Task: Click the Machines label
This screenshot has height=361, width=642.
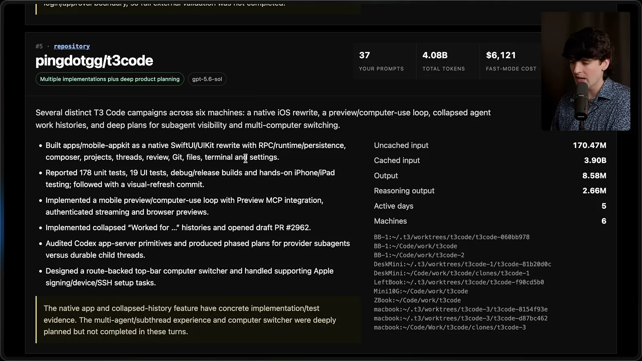Action: coord(390,221)
